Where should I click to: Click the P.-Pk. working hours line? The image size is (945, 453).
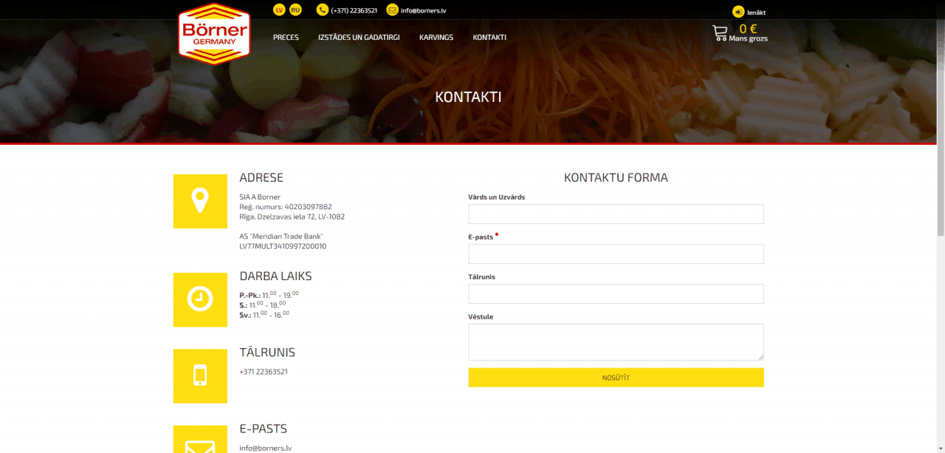pyautogui.click(x=269, y=294)
